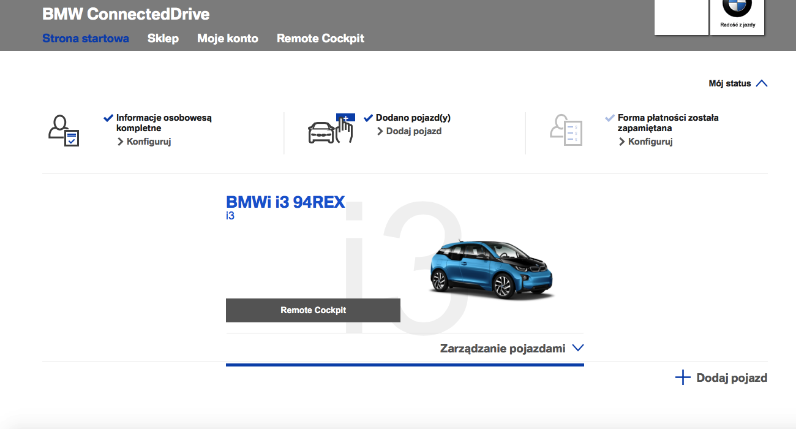Click the add vehicle car icon

click(331, 129)
